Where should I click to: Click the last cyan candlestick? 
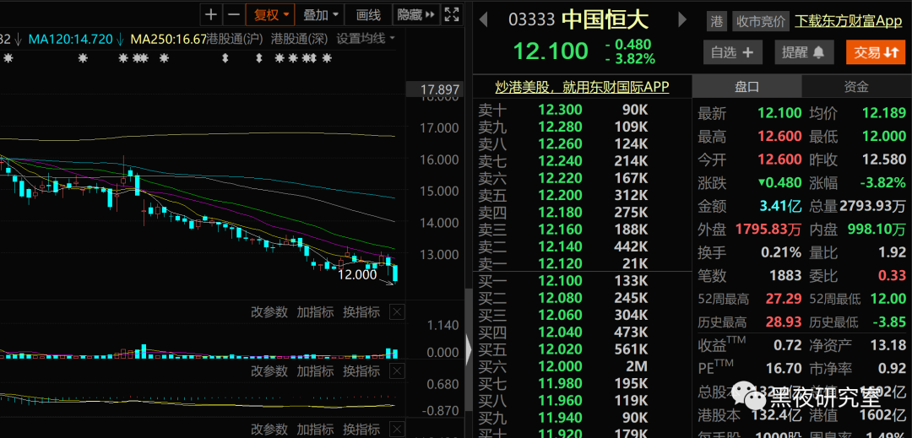point(395,273)
